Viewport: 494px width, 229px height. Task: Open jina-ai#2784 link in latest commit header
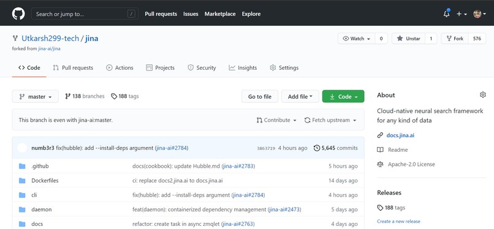(172, 148)
